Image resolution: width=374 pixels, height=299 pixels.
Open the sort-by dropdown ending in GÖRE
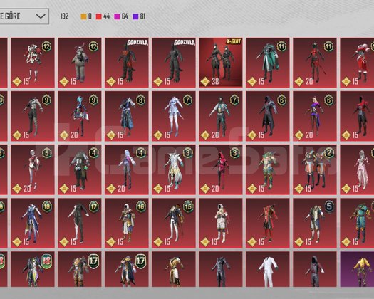(24, 16)
